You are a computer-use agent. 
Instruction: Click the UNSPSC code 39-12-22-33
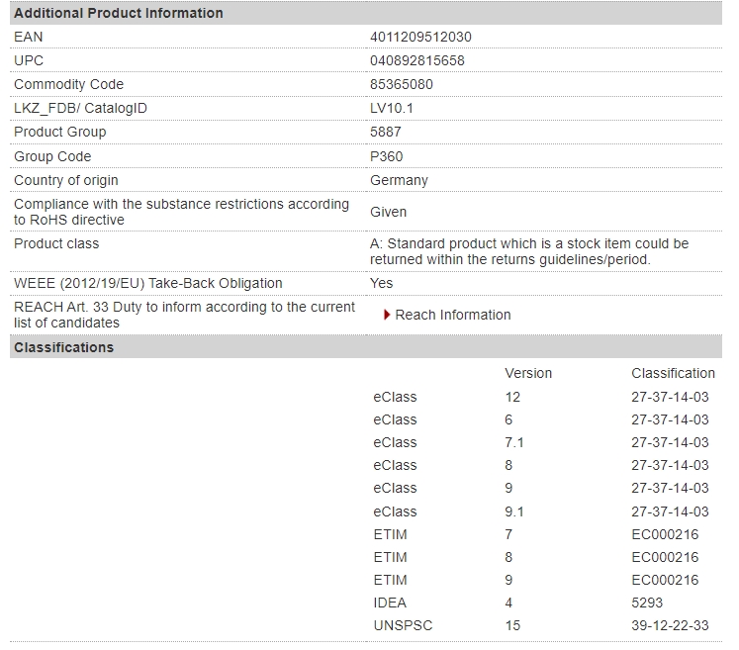(x=670, y=625)
